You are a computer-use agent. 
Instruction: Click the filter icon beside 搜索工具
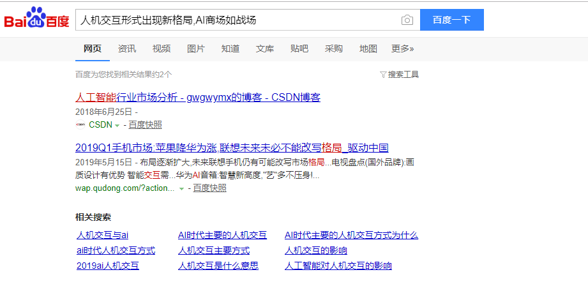(x=383, y=75)
